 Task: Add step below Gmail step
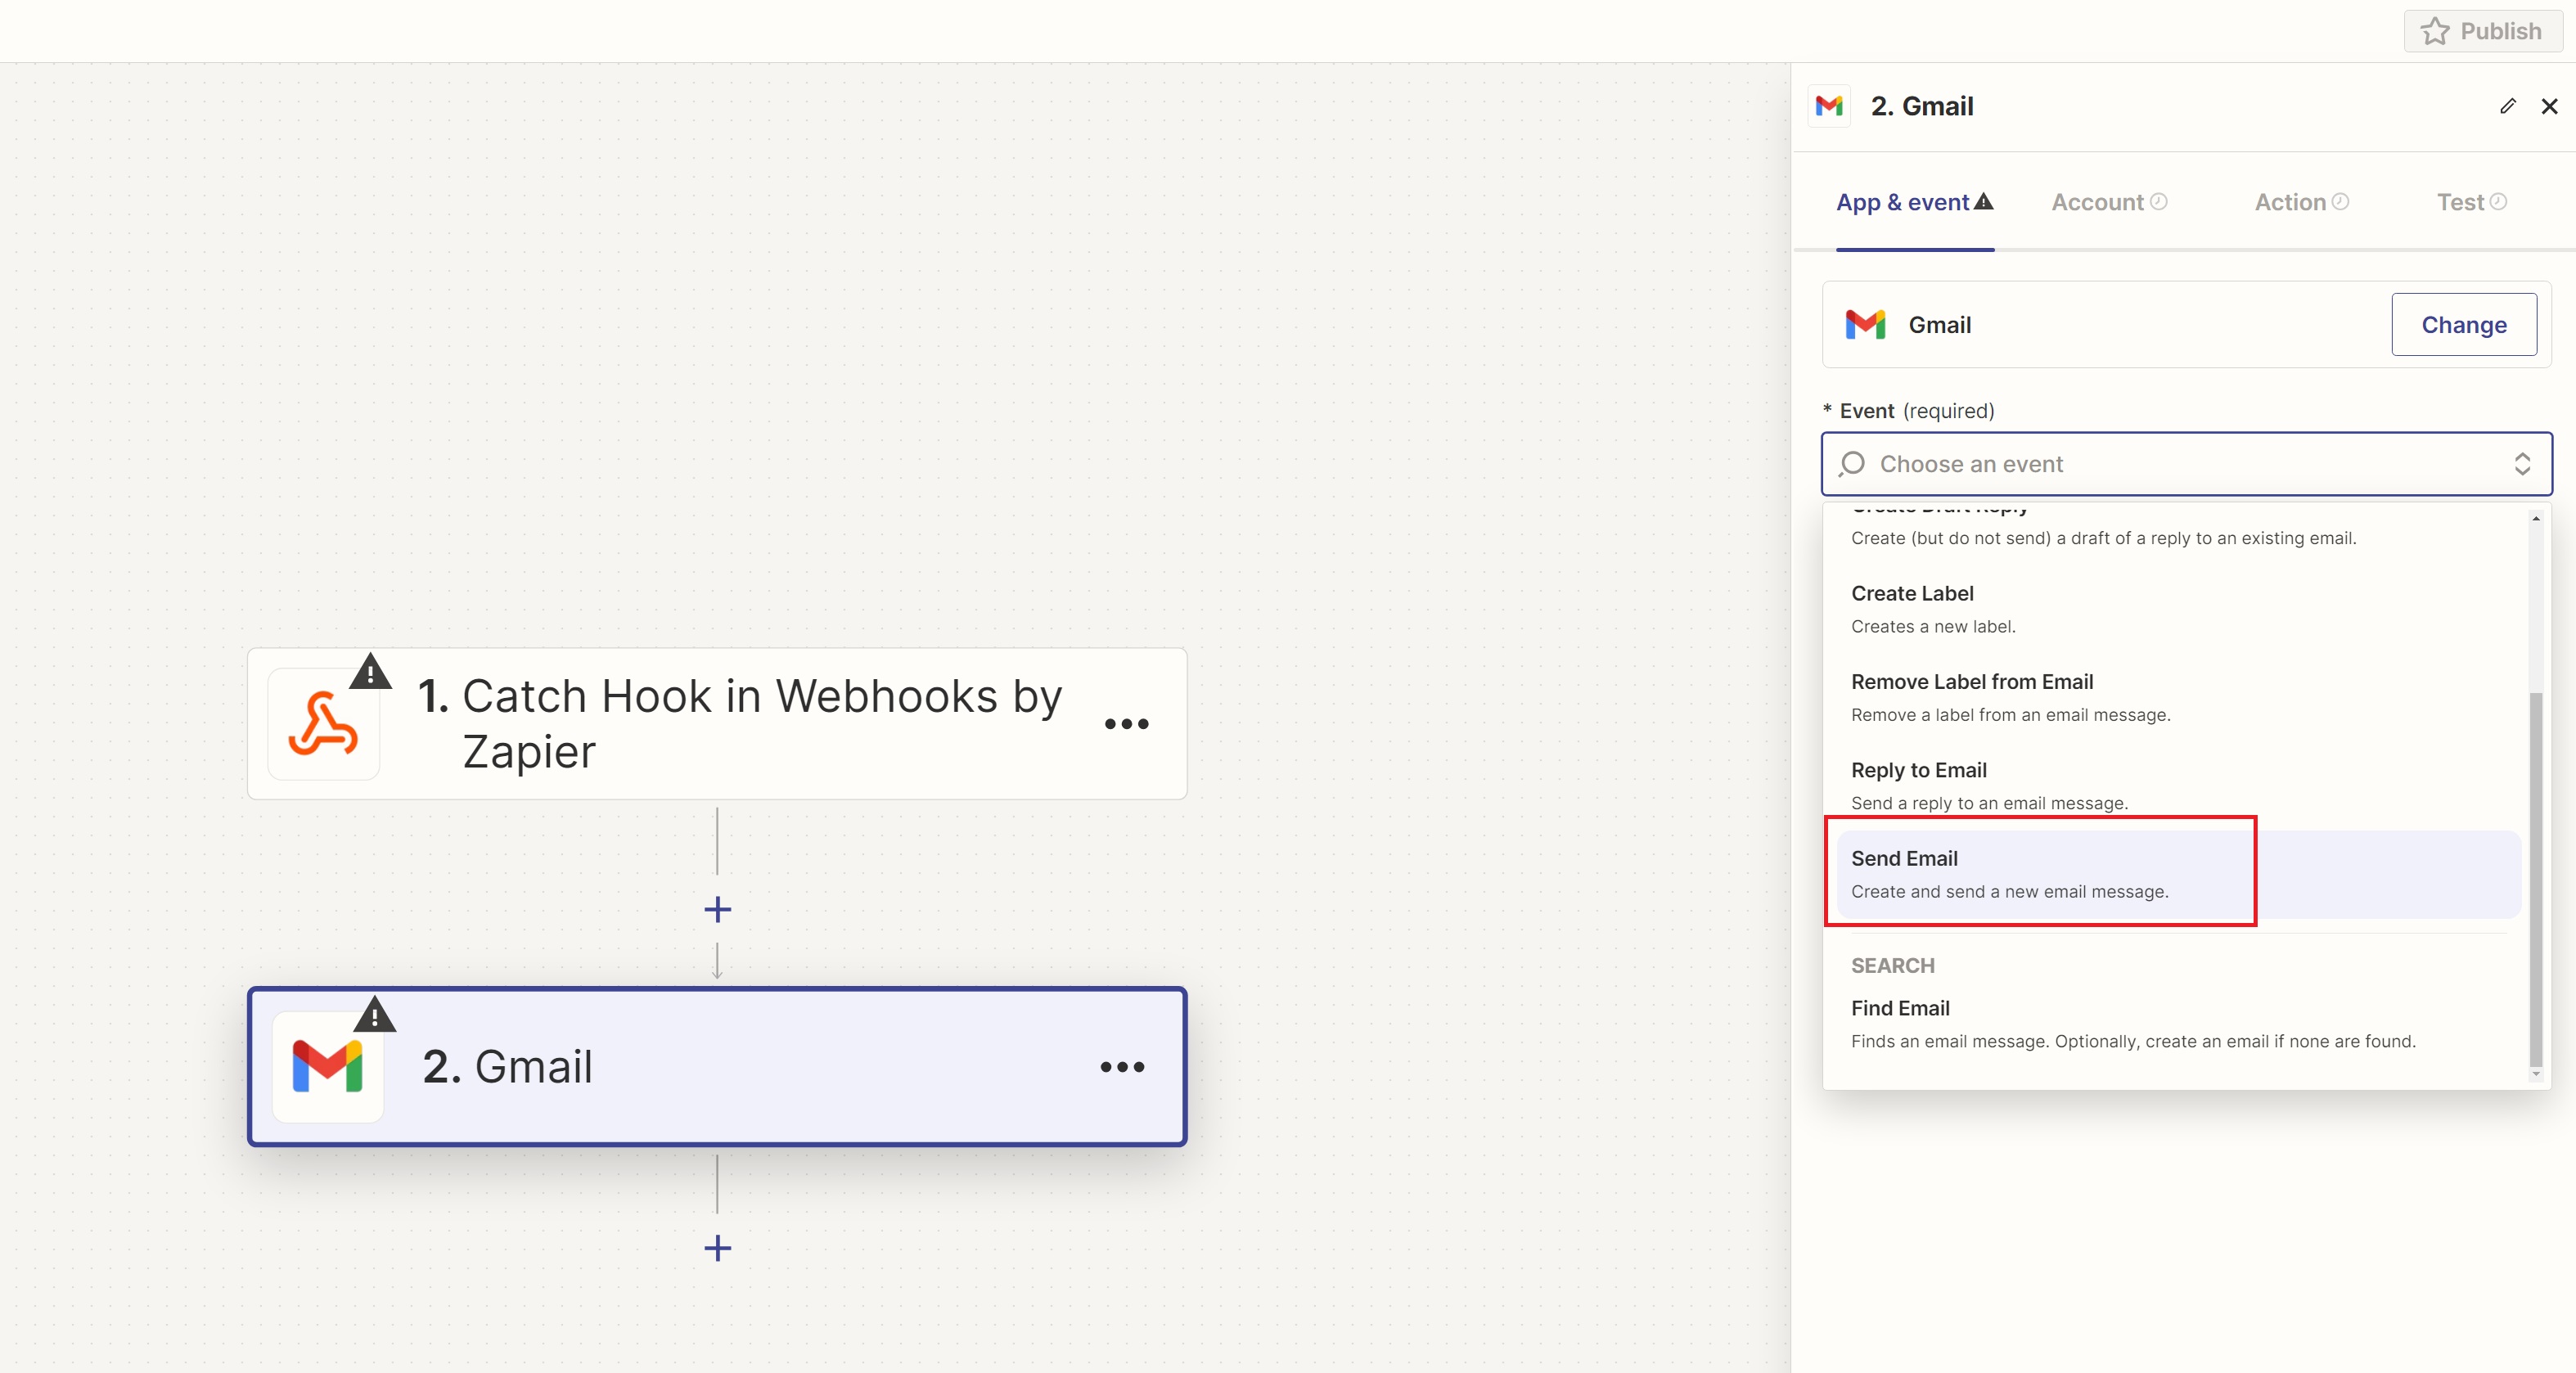(x=717, y=1248)
